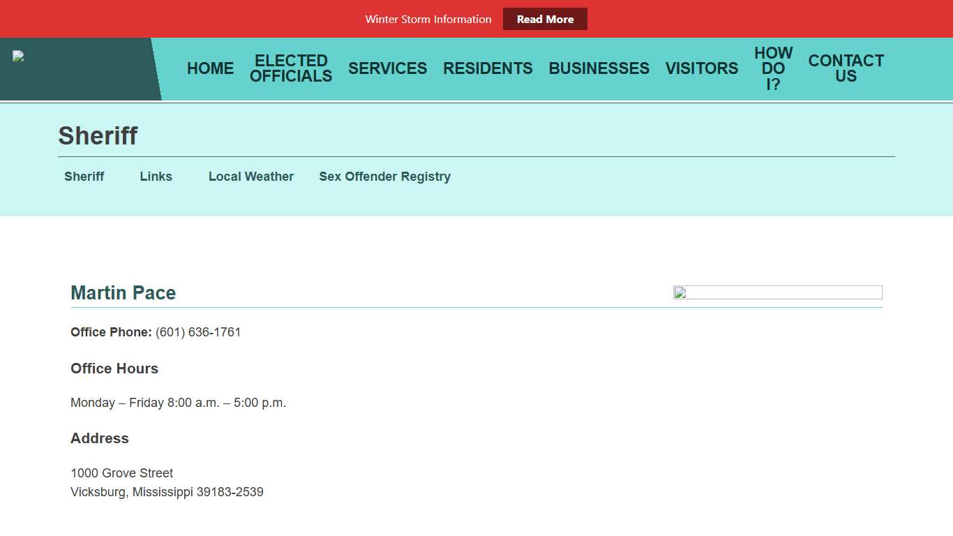View the Local Weather link
The width and height of the screenshot is (953, 536).
pos(251,177)
